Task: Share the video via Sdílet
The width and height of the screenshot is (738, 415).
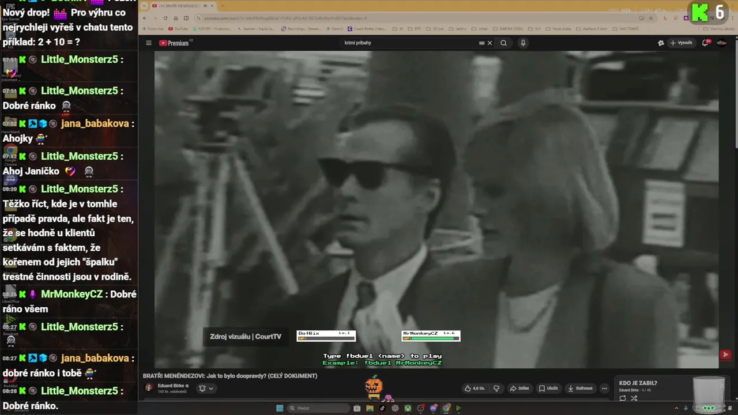Action: pos(519,388)
